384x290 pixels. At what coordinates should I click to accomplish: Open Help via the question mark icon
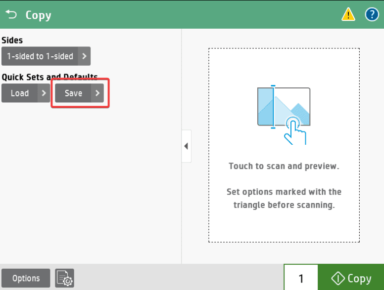(372, 15)
